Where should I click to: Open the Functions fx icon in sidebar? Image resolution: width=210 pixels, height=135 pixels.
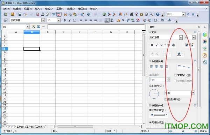tap(205, 62)
